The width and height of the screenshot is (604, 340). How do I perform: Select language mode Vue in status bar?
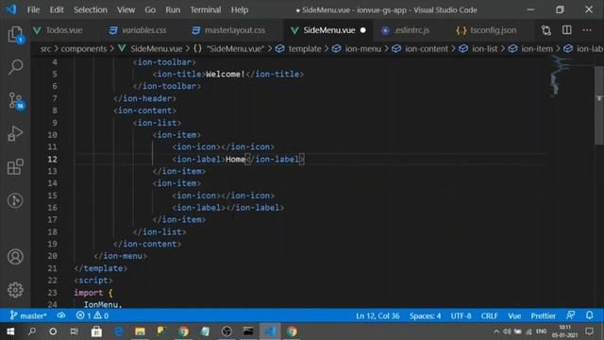(514, 315)
